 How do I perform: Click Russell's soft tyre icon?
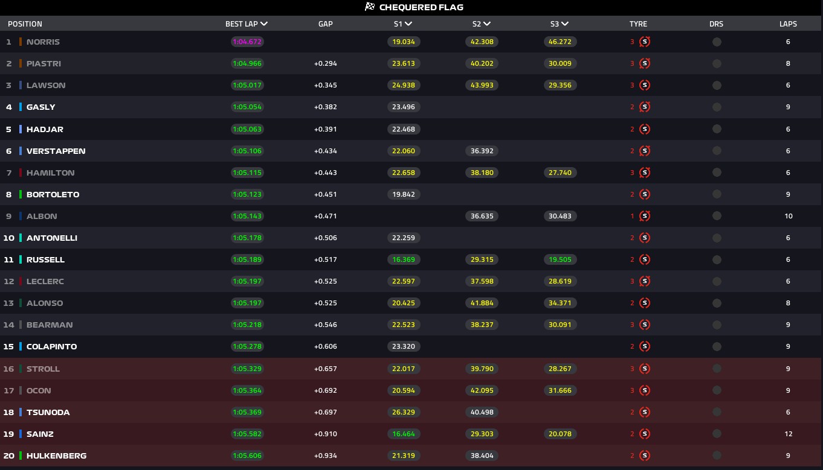645,259
